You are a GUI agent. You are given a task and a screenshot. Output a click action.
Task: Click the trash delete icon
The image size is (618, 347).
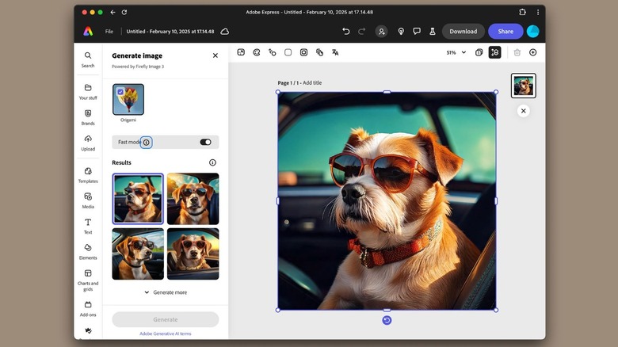click(517, 52)
